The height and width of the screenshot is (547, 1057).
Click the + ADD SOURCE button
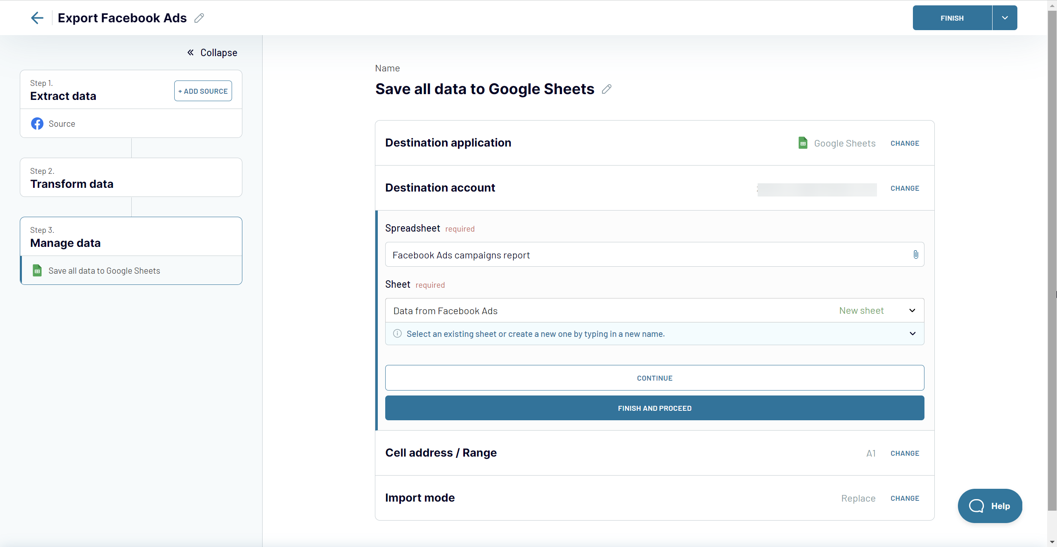point(203,91)
